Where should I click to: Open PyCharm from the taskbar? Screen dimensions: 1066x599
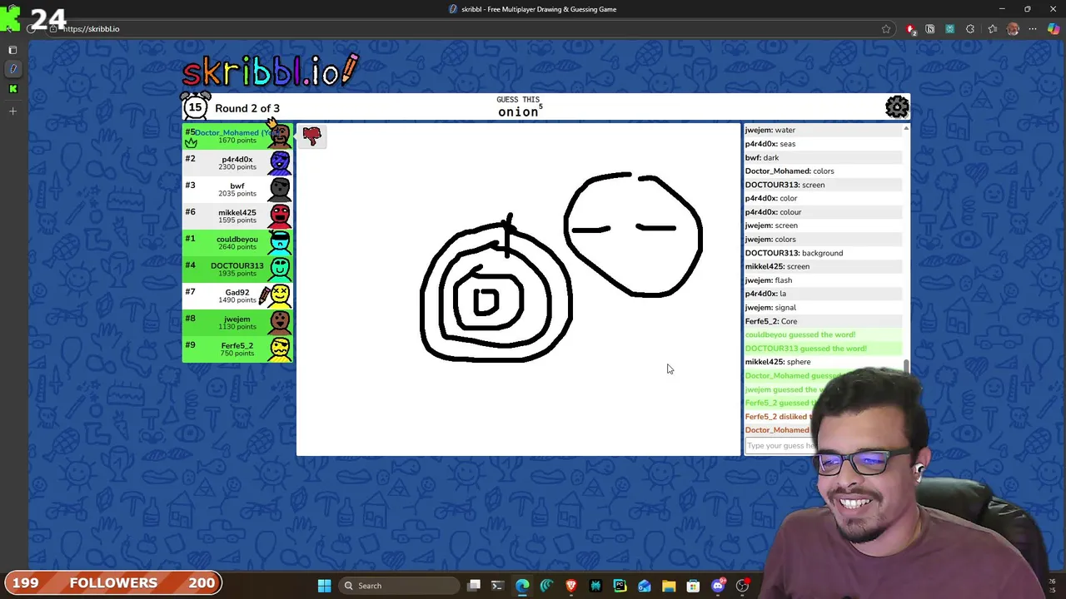tap(620, 586)
